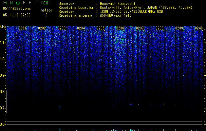Click the 0239 time marker
The image size is (206, 131).
(x=179, y=28)
